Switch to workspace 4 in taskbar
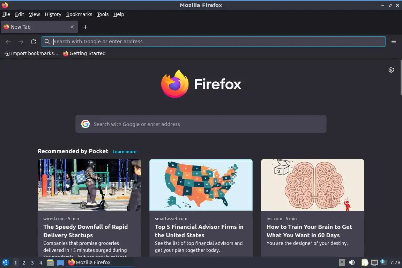 click(x=40, y=263)
